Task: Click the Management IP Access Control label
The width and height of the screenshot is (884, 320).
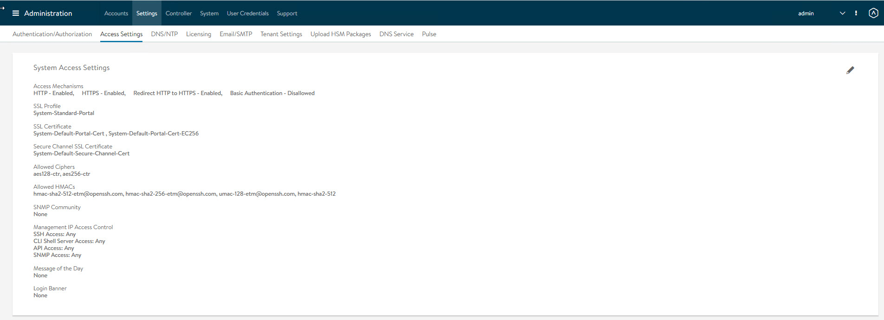Action: pyautogui.click(x=73, y=227)
